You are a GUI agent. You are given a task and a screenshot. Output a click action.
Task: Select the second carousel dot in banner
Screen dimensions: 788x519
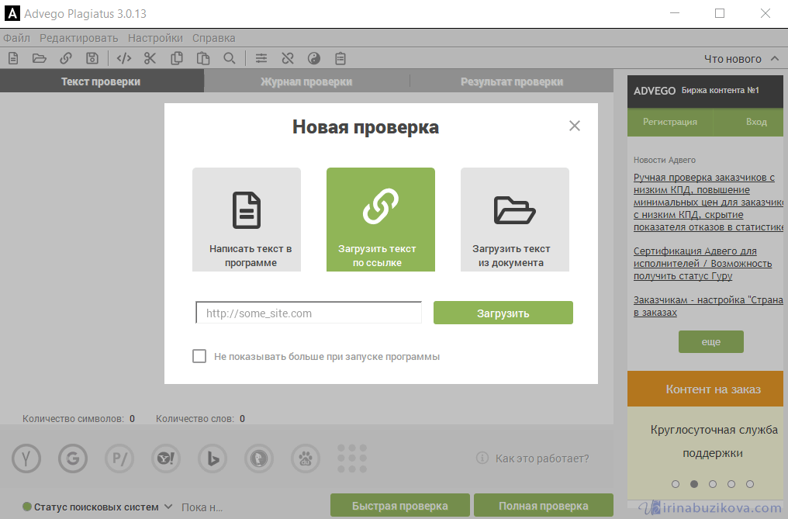pyautogui.click(x=694, y=484)
